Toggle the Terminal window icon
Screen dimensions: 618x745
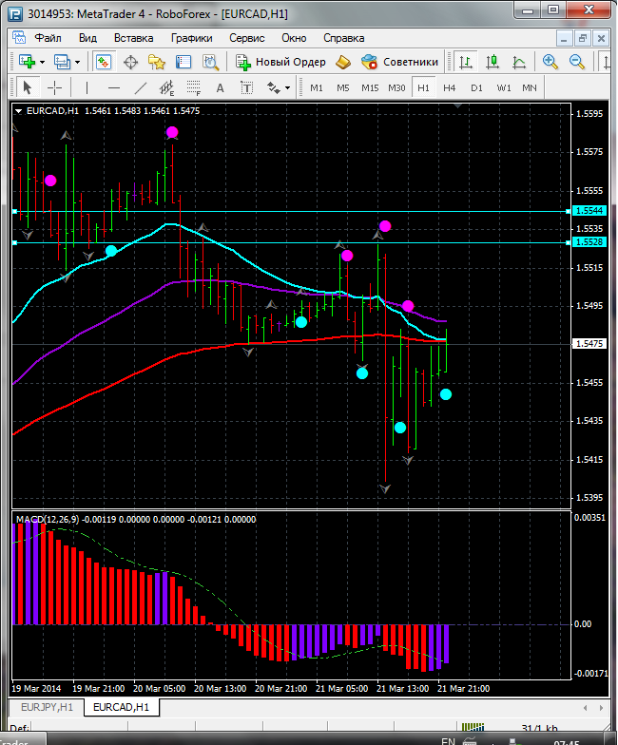coord(183,63)
